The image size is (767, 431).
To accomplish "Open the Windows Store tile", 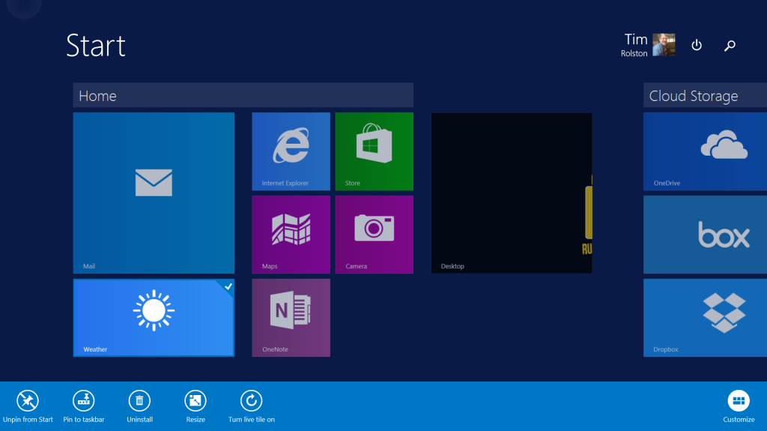I will 374,151.
